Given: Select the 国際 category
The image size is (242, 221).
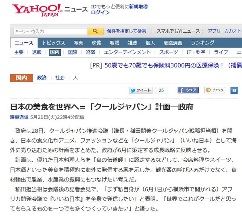Looking at the screenshot, I should (73, 52).
